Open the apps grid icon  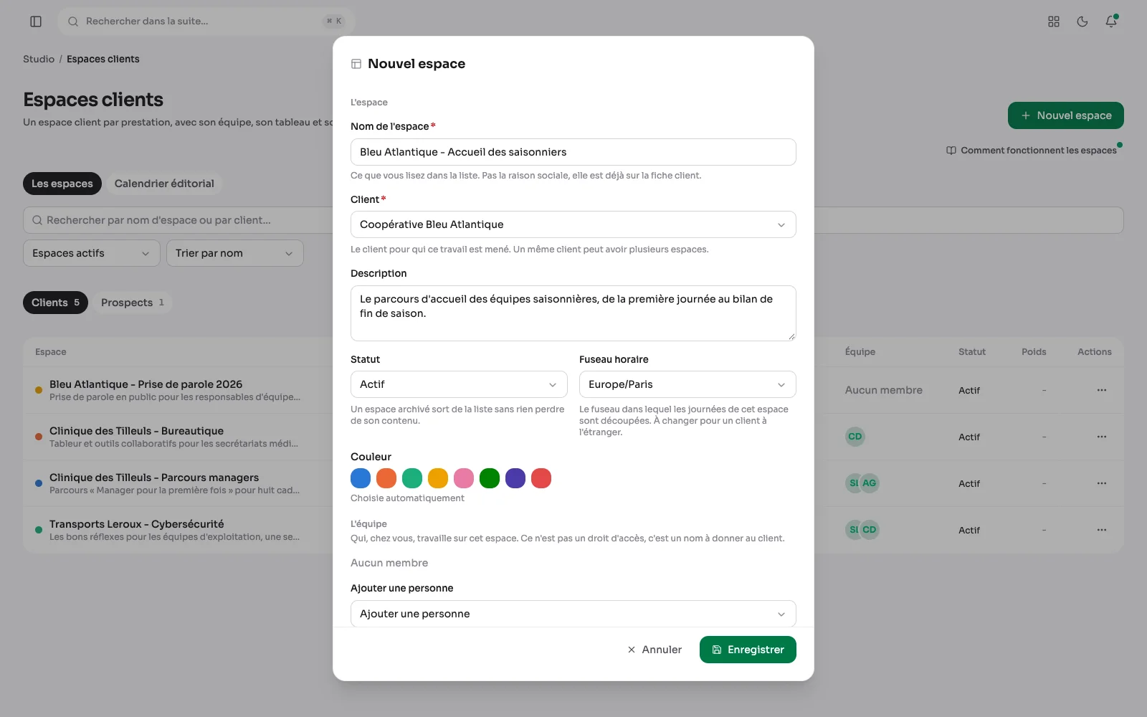(x=1054, y=22)
